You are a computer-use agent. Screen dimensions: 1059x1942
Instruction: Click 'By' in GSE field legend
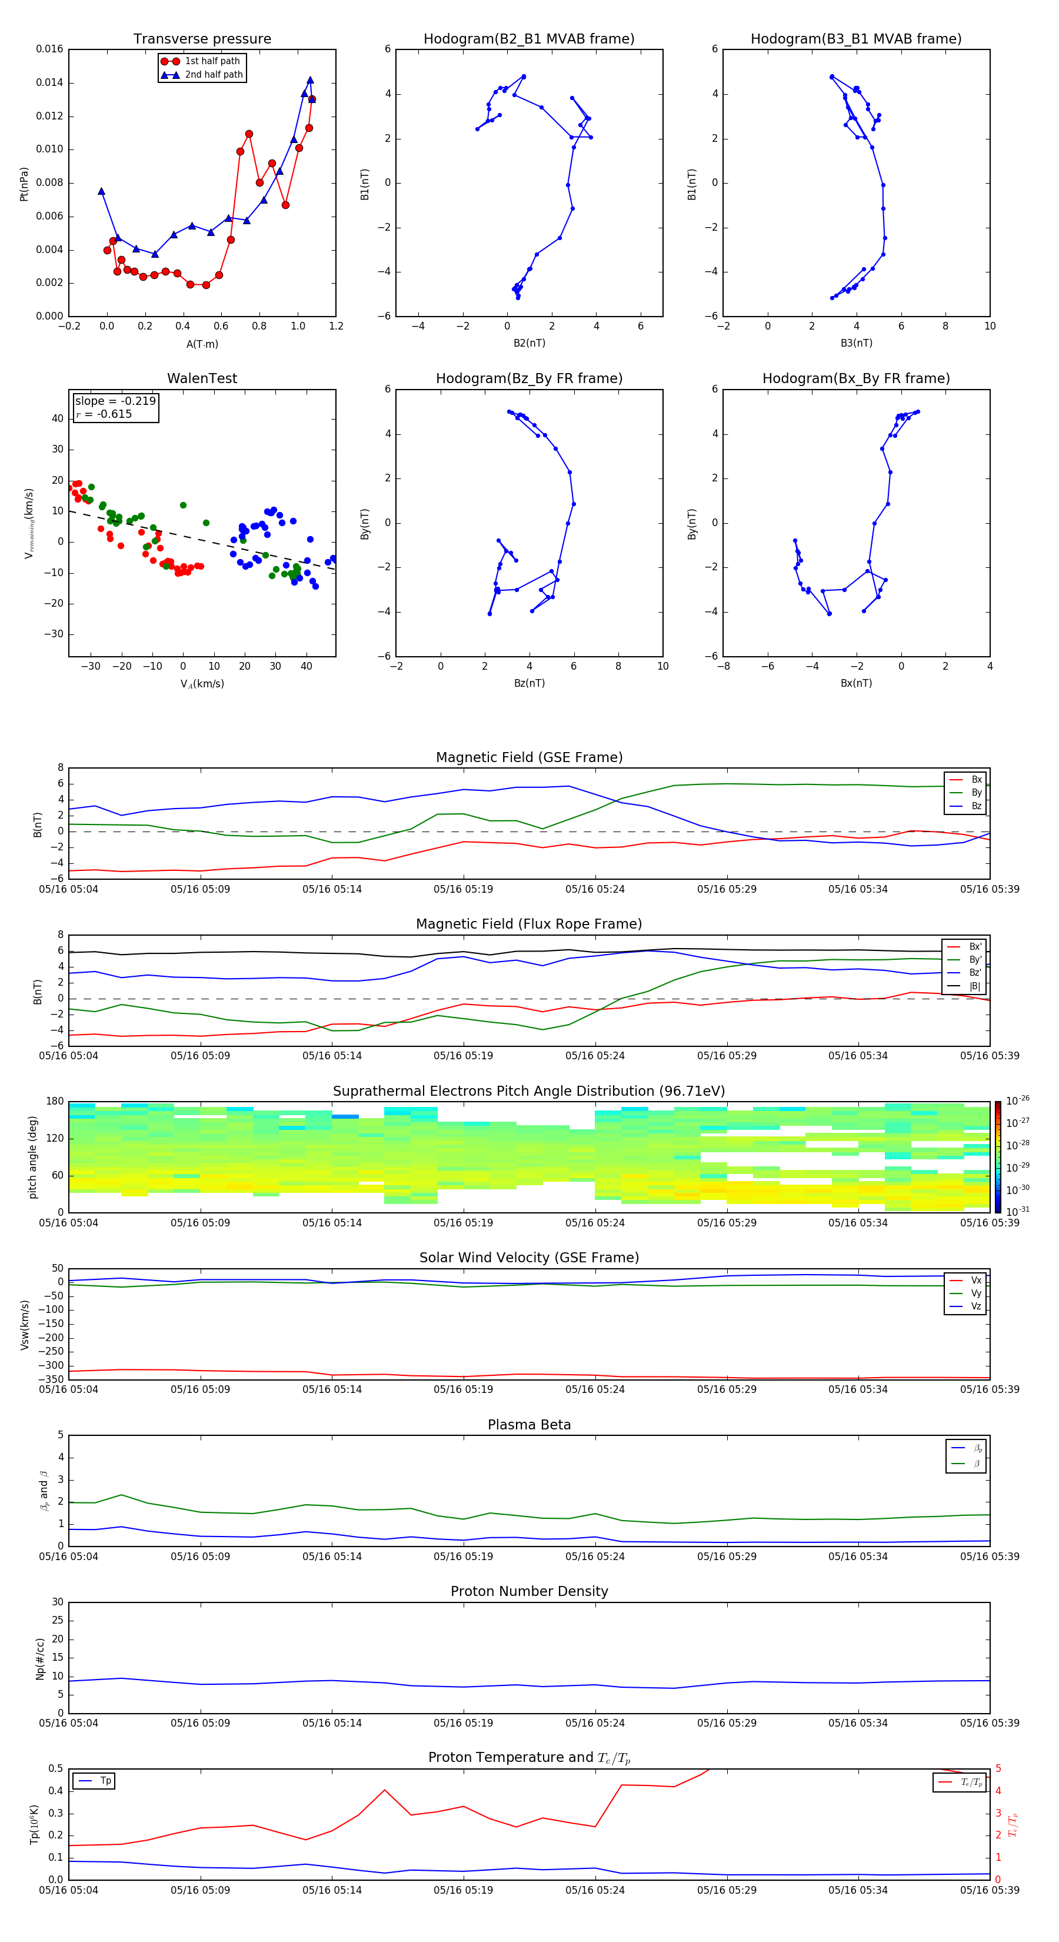point(976,792)
